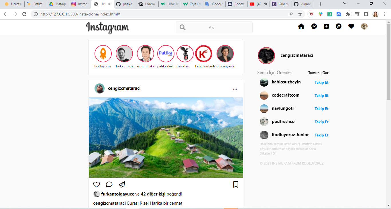Follow Kodluyoruz Junior with Takip Et

point(321,135)
